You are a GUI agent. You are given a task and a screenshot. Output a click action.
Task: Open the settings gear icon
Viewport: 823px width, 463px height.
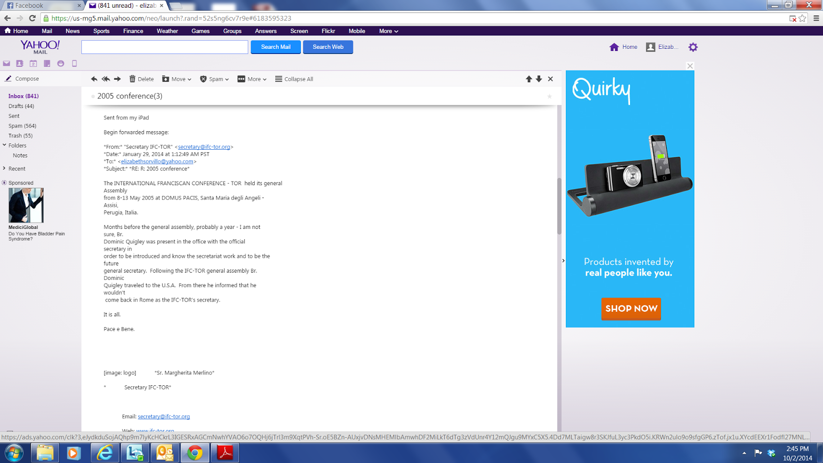click(693, 47)
